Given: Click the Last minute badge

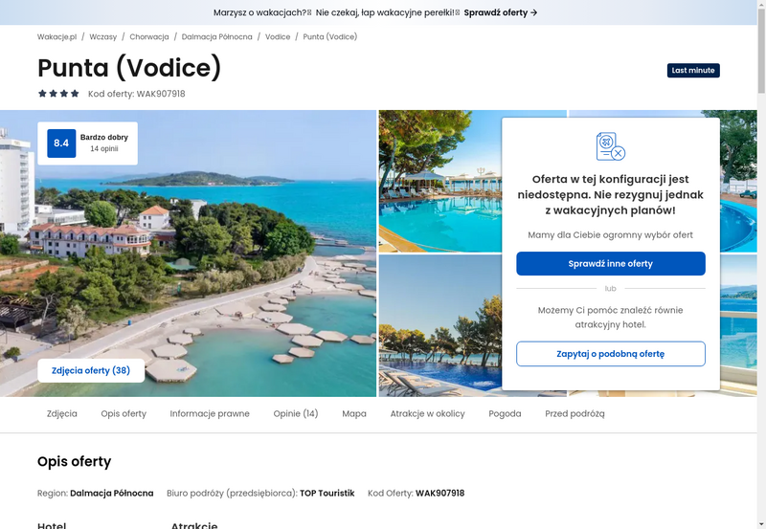Looking at the screenshot, I should point(693,70).
